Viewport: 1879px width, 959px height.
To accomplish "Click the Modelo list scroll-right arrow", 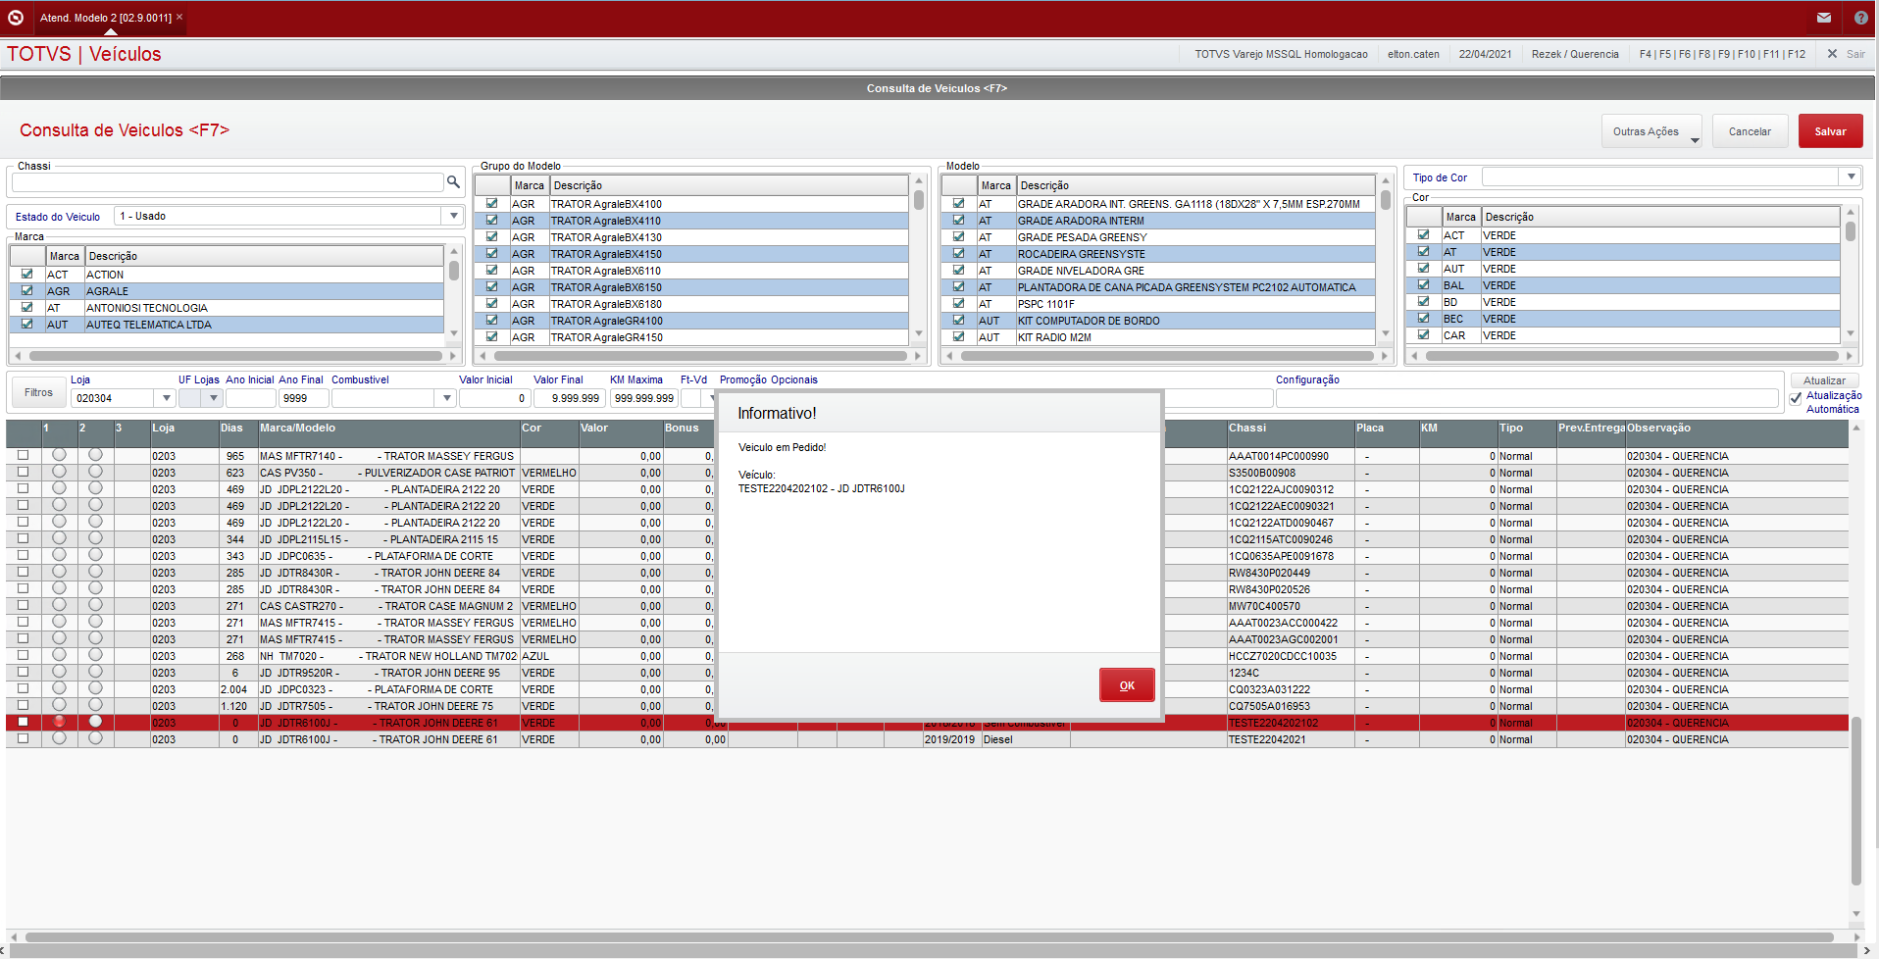I will click(1385, 356).
